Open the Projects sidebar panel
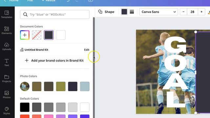The width and height of the screenshot is (210, 118). point(7,79)
